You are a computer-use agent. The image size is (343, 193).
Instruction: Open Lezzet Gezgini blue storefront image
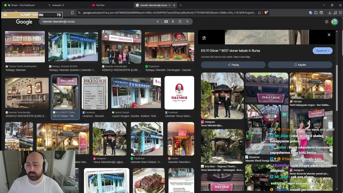(136, 93)
